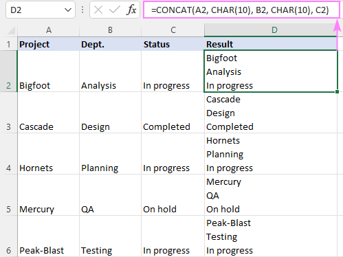
Task: Select row 2 header
Action: click(9, 71)
